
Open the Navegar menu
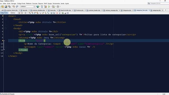pos(13,3)
